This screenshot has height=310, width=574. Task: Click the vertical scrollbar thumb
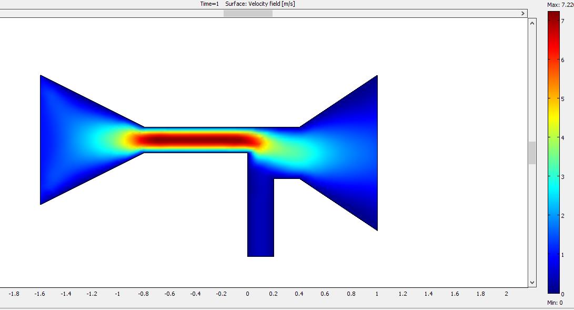[532, 153]
